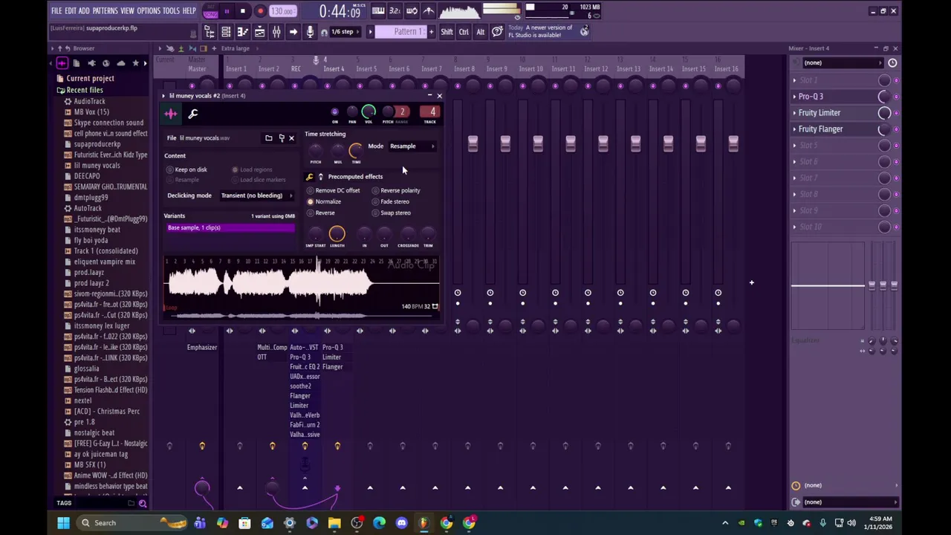Open DEECAPO in recent files
951x535 pixels.
coord(86,176)
